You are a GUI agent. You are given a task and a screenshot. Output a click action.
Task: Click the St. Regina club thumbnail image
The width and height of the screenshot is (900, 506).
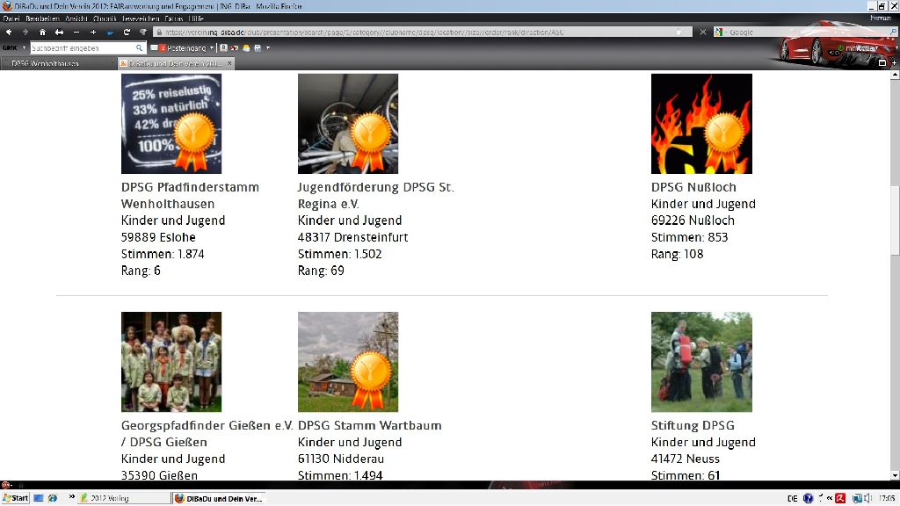coord(348,123)
